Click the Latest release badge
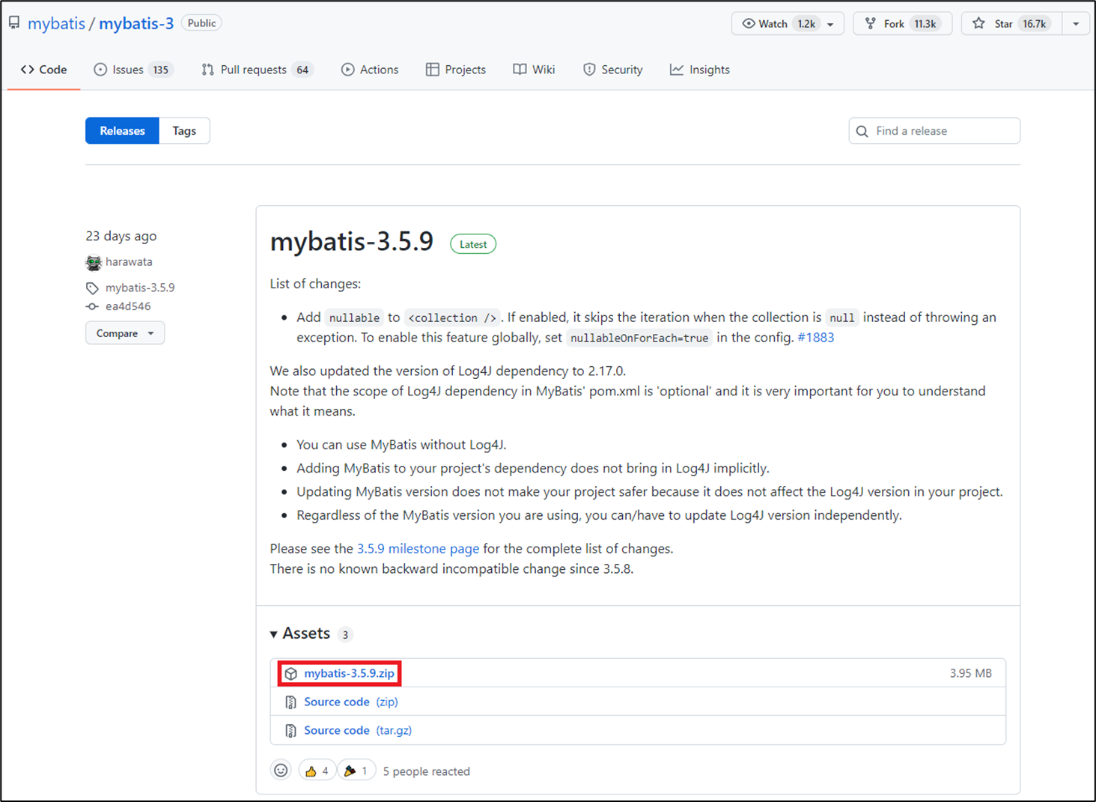This screenshot has width=1096, height=802. 473,244
